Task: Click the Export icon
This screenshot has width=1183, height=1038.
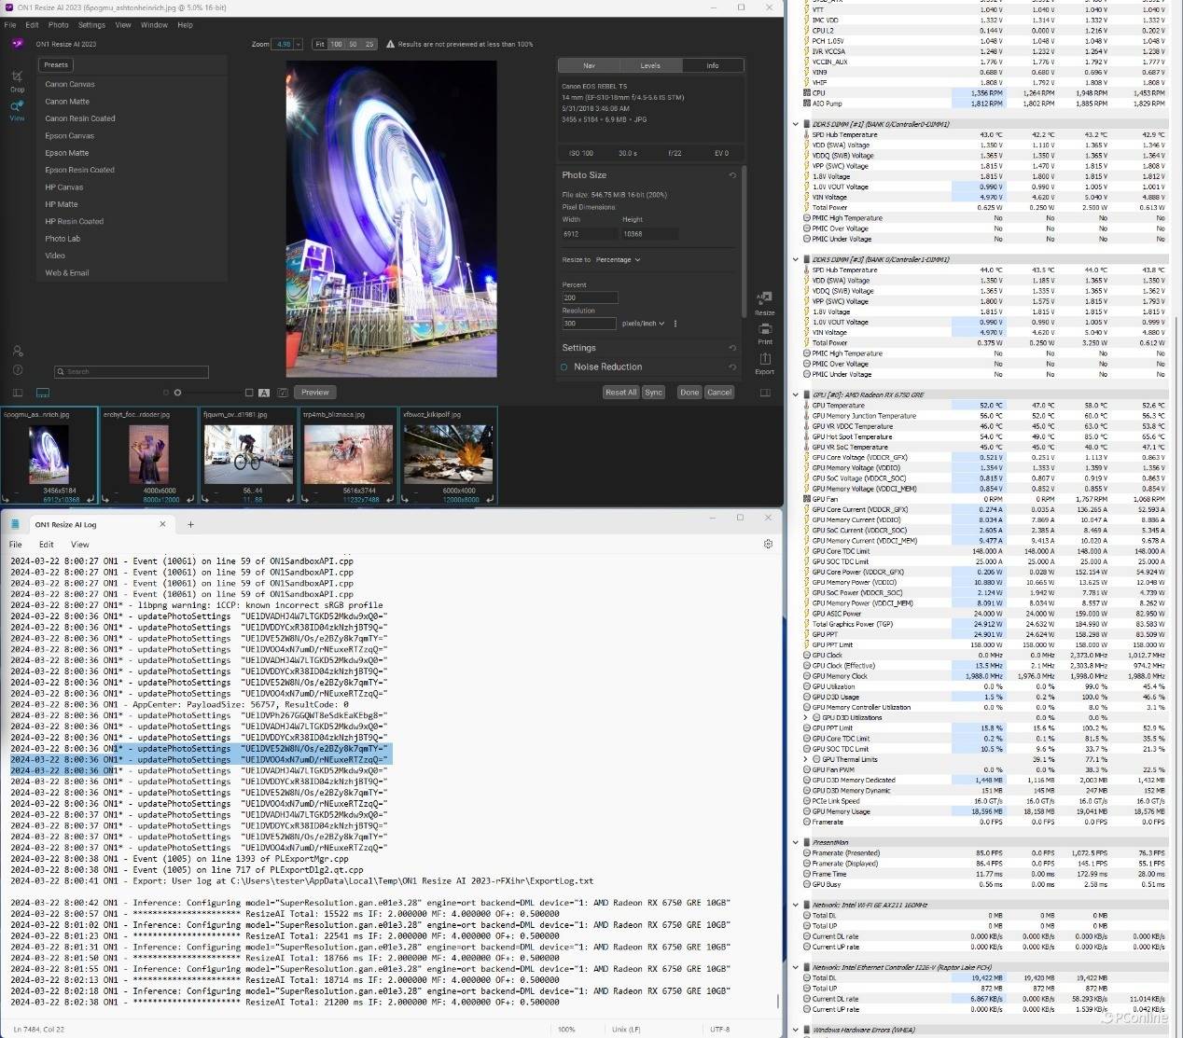Action: (764, 360)
